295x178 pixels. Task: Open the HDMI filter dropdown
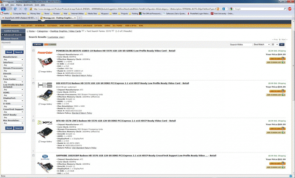[x=13, y=95]
